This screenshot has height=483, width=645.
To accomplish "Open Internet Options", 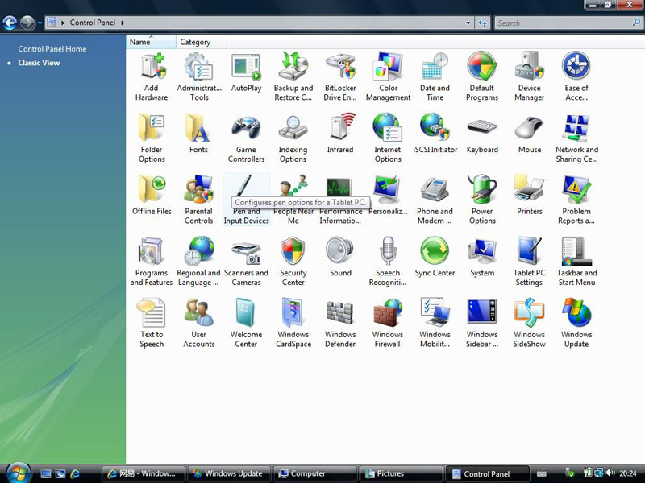I will [388, 138].
